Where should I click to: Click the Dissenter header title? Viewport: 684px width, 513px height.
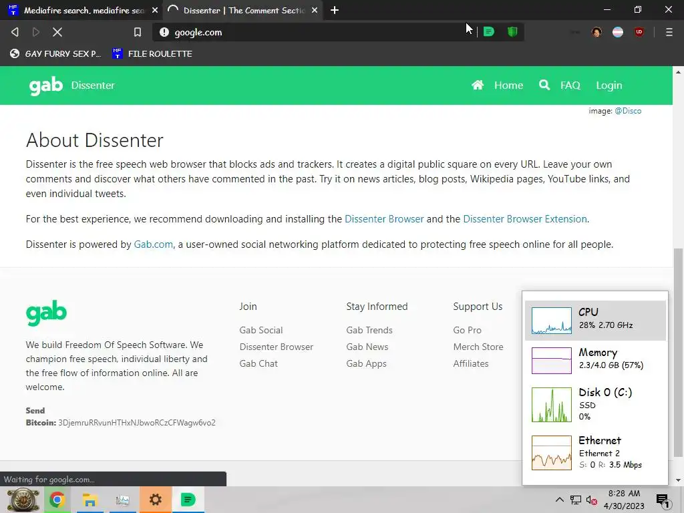pyautogui.click(x=93, y=85)
